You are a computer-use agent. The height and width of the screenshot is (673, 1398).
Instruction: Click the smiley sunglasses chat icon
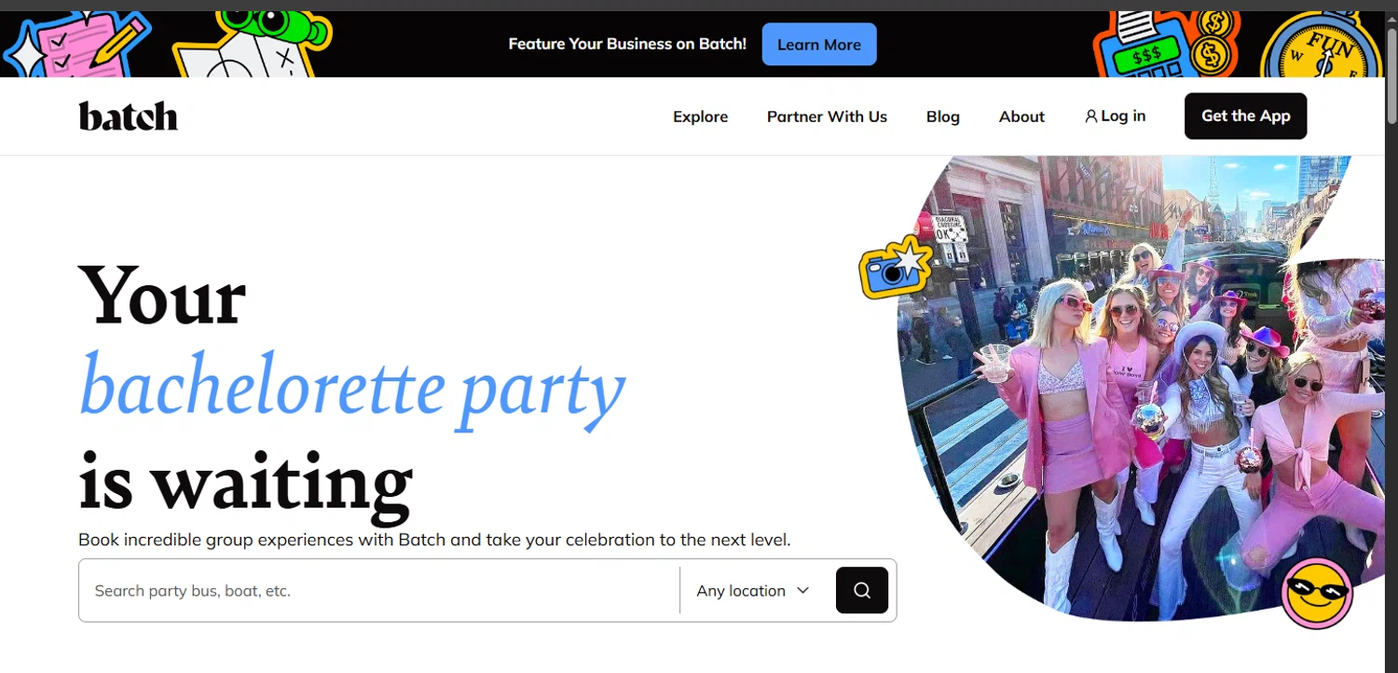coord(1317,593)
